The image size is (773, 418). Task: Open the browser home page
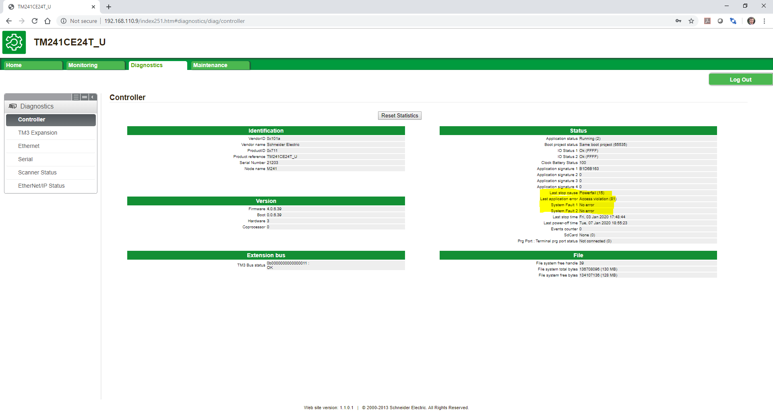click(48, 21)
